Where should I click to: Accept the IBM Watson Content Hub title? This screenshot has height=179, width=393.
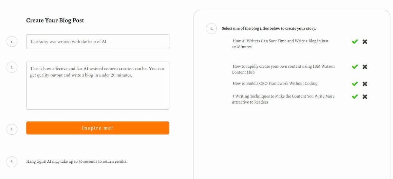click(355, 67)
